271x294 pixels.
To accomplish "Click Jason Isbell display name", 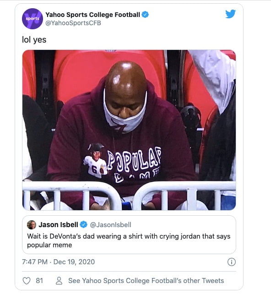I will click(x=58, y=225).
